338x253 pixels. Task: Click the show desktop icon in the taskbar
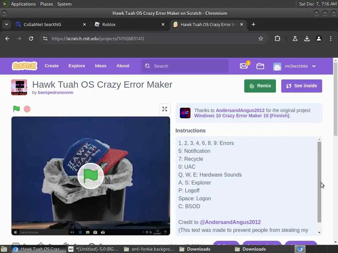click(x=4, y=249)
